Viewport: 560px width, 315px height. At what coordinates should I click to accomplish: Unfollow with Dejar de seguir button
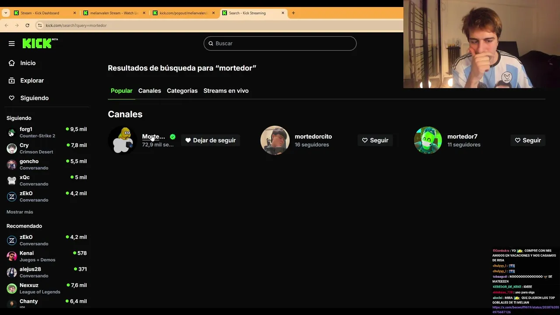coord(210,140)
